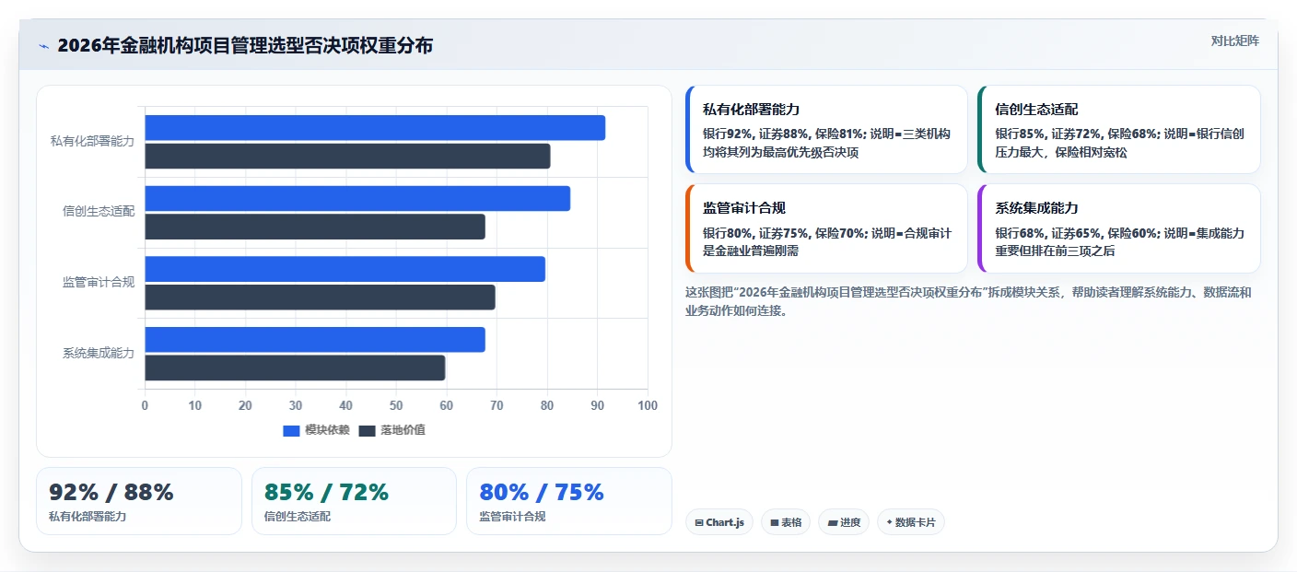Open the 私有化部署能力 info card
The image size is (1297, 572).
click(826, 129)
